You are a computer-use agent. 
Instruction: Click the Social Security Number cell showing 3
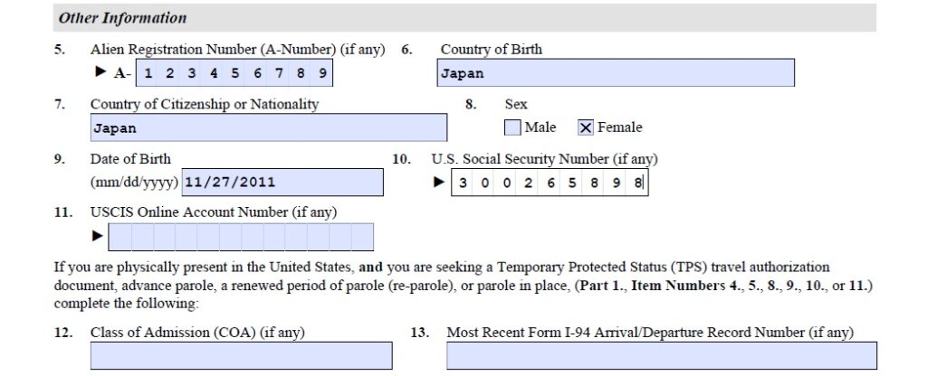pos(463,183)
